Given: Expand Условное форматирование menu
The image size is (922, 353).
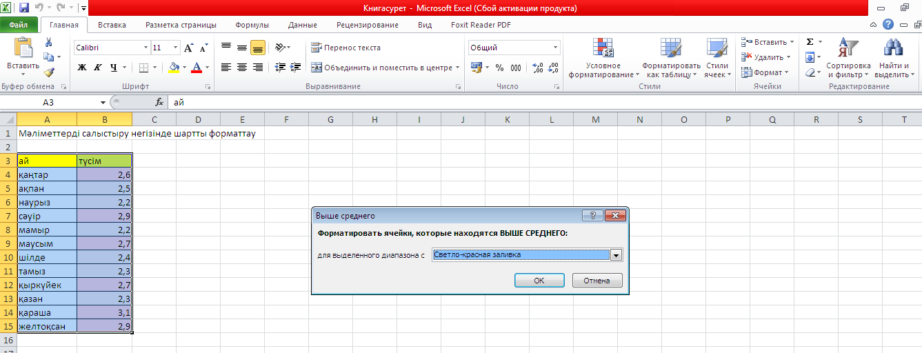Looking at the screenshot, I should [603, 58].
